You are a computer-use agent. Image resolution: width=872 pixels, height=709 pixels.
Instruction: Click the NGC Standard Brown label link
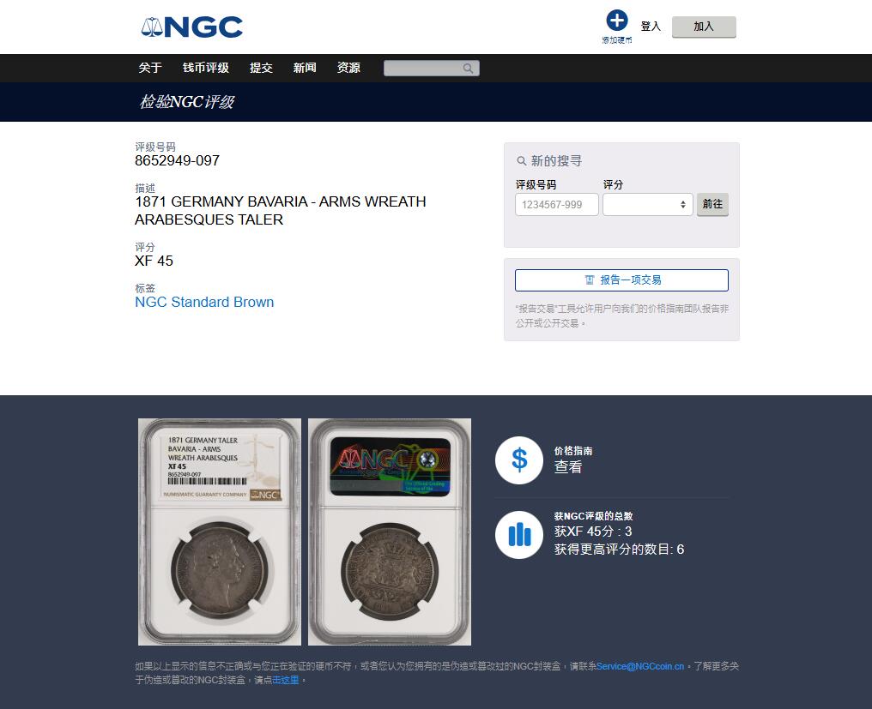click(x=204, y=302)
